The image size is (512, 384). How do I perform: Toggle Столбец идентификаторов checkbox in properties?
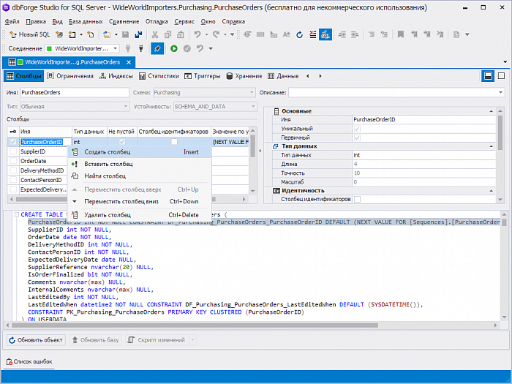pos(357,199)
